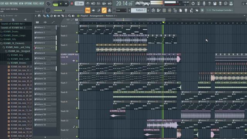Open the OPTIONS menu
The width and height of the screenshot is (247, 139).
[x=28, y=3]
